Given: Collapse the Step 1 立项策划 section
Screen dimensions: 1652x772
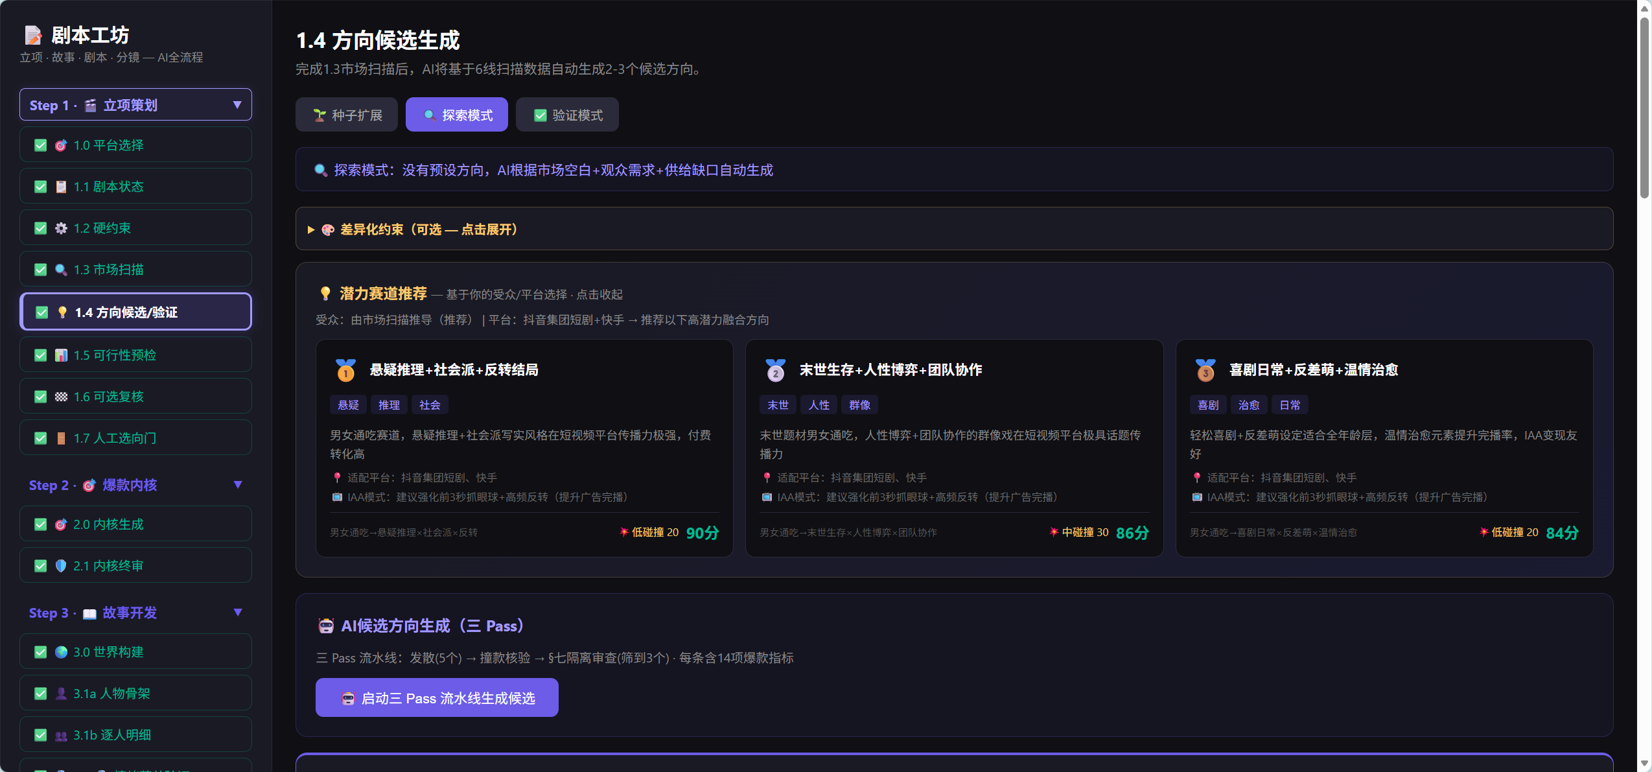Looking at the screenshot, I should (135, 105).
